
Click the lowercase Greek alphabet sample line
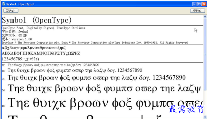pos(34,48)
